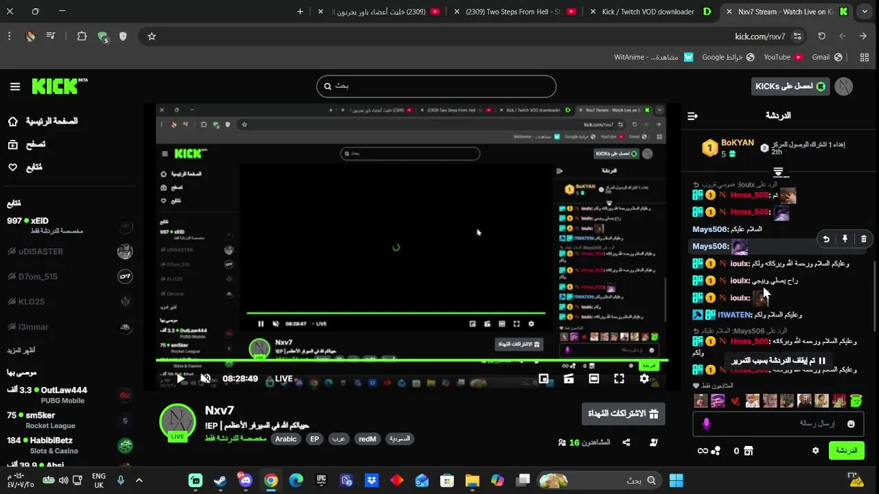This screenshot has height=494, width=879.
Task: Focus the Kick search box
Action: coord(436,86)
